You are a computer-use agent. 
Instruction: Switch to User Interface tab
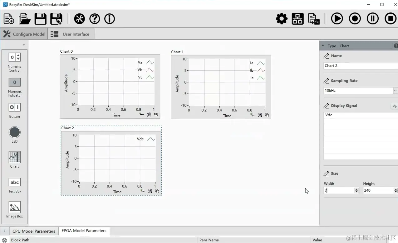click(x=71, y=34)
